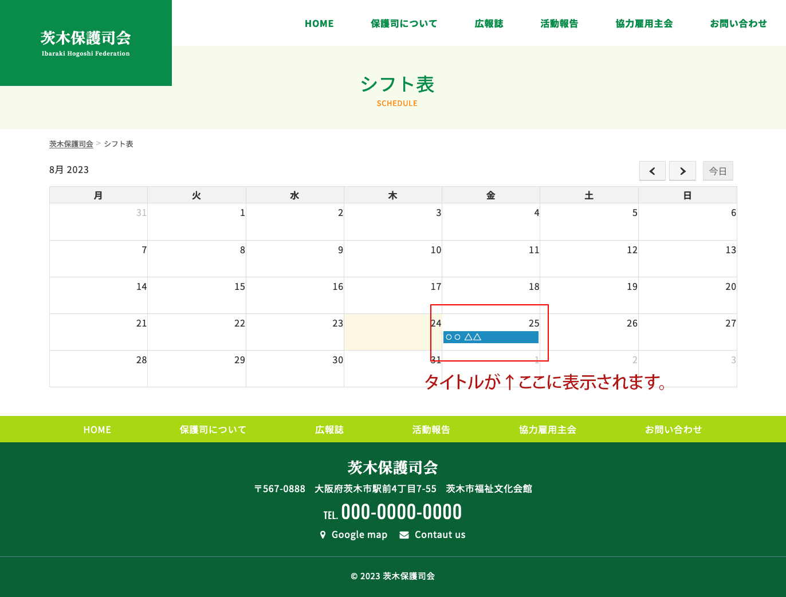This screenshot has height=597, width=786.
Task: Open HOME in the top navigation
Action: tap(319, 23)
